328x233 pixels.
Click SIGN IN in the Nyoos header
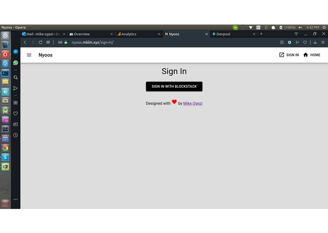pos(289,55)
